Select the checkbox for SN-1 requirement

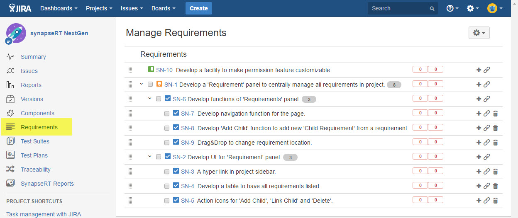150,85
